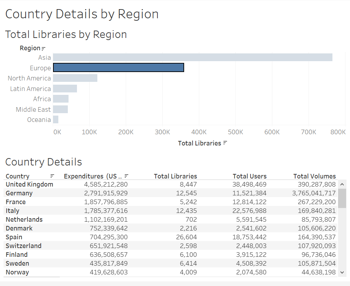Viewport: 350px width, 286px height.
Task: Select the Africa region label
Action: 42,99
